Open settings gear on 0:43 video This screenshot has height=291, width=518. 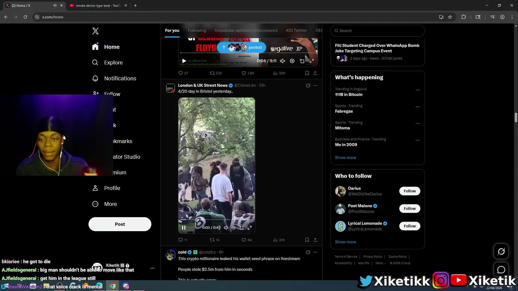234,228
